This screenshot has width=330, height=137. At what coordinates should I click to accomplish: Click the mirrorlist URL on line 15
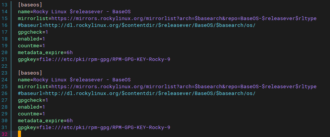[184, 19]
